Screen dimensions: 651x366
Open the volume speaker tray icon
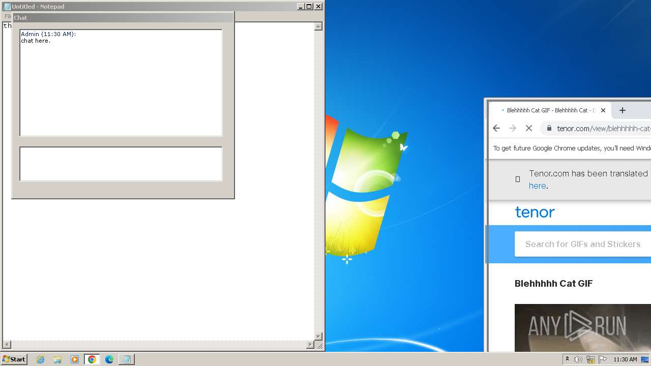pyautogui.click(x=578, y=359)
